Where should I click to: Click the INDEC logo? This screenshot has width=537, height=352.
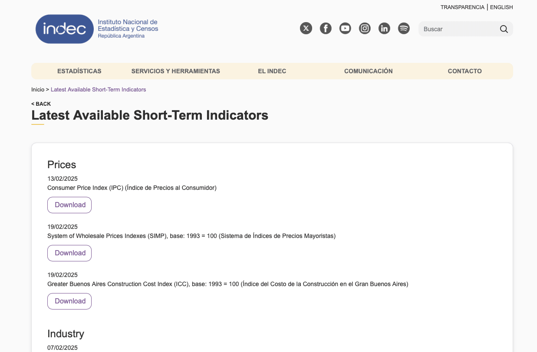point(65,29)
